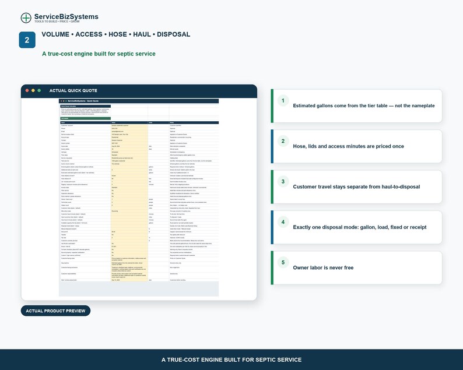
Task: Click the ServiceBizSystems green plus logo icon
Action: click(26, 17)
